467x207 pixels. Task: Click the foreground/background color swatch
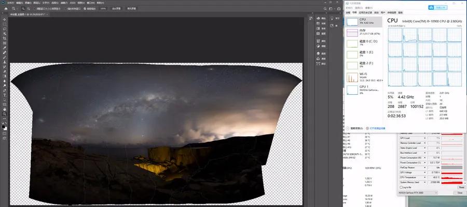pos(5,126)
